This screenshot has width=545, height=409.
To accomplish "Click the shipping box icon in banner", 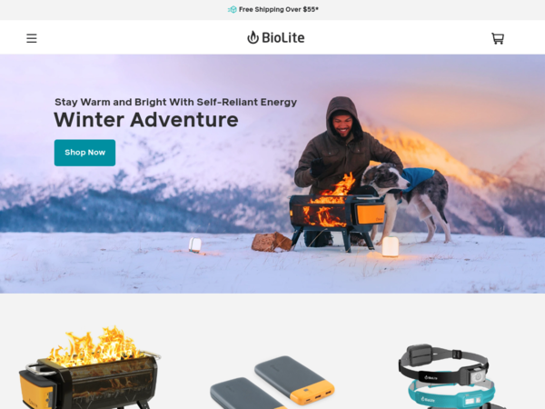I will point(233,9).
